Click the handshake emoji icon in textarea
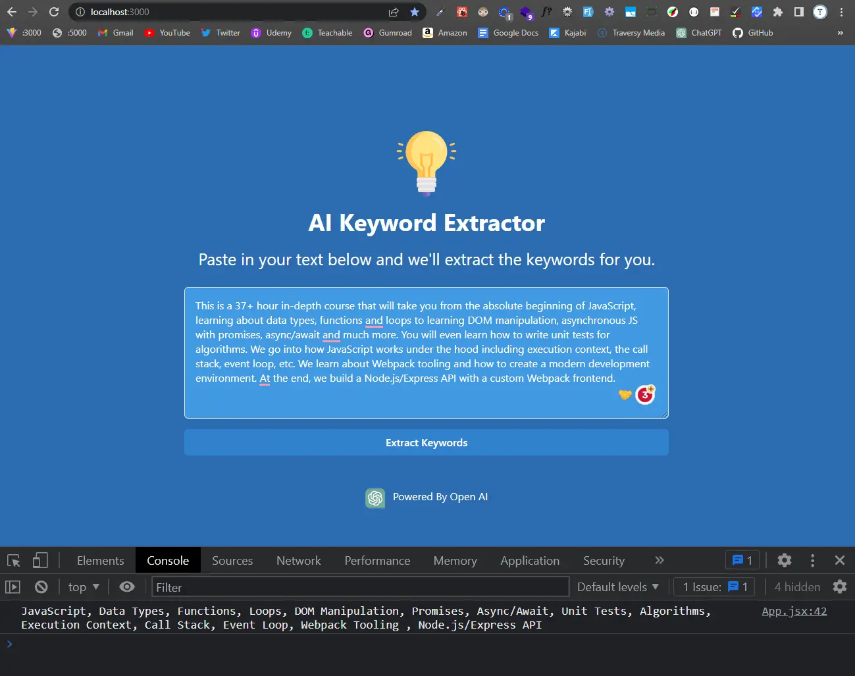The width and height of the screenshot is (855, 676). (625, 395)
